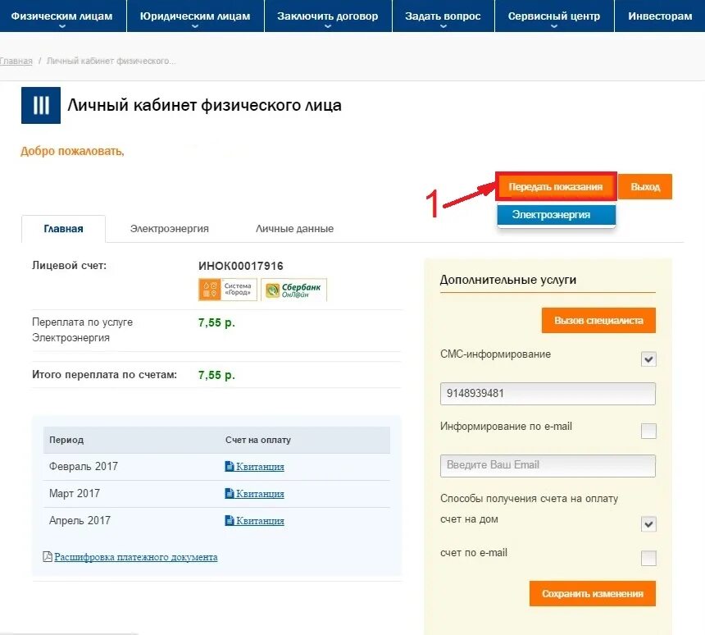Toggle счет по e-mail checkbox

click(x=648, y=558)
